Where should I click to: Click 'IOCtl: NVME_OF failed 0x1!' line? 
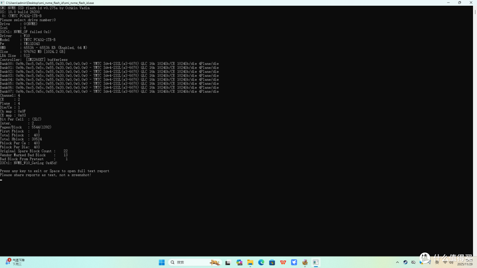[26, 32]
